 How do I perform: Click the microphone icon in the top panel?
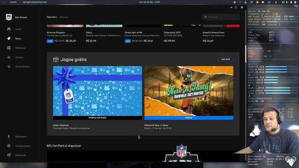coord(291,2)
